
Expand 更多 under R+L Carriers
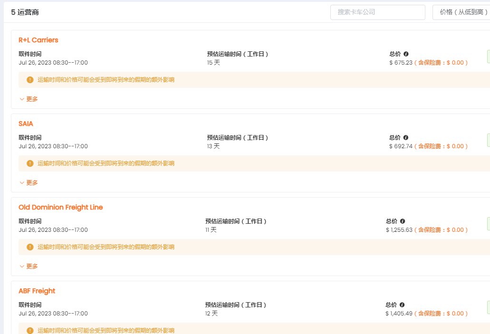click(x=29, y=99)
